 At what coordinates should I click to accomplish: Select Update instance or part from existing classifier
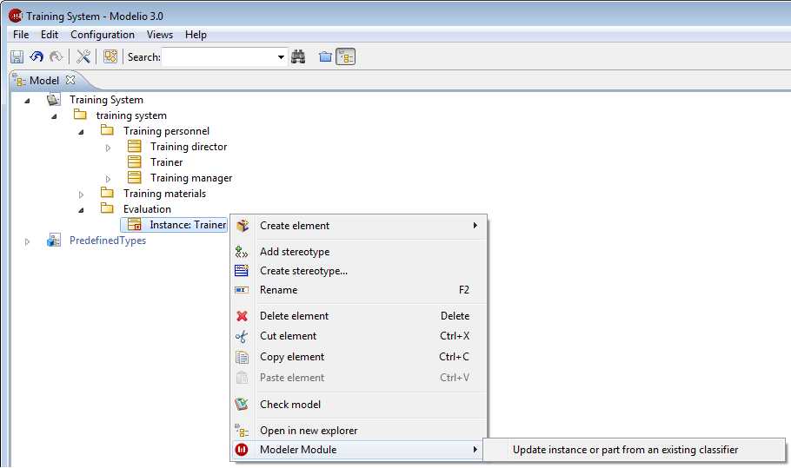click(x=625, y=450)
